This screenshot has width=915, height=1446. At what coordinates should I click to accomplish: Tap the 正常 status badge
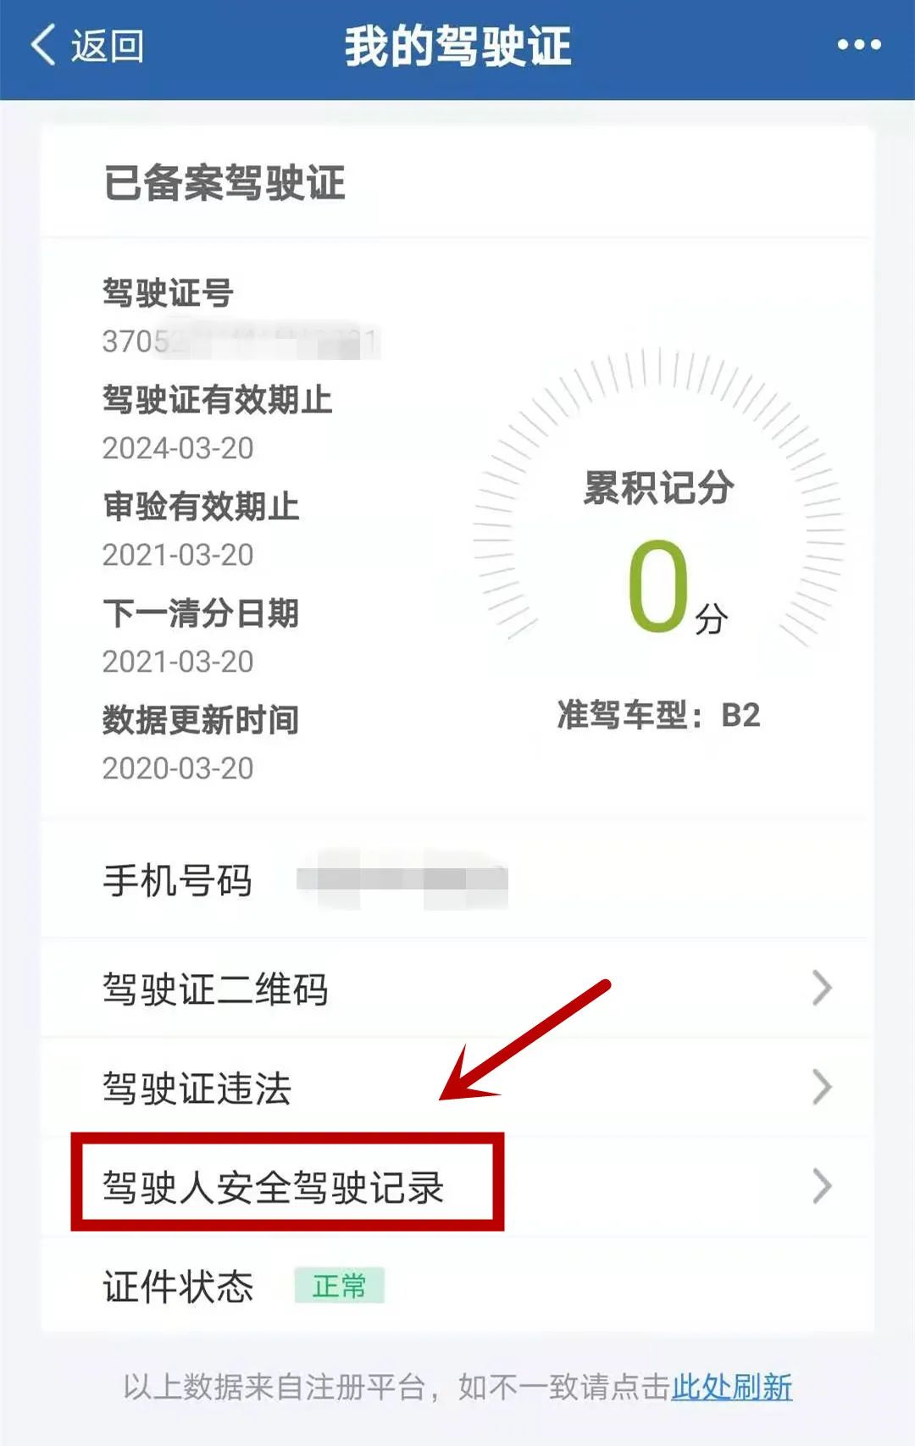click(x=340, y=1286)
